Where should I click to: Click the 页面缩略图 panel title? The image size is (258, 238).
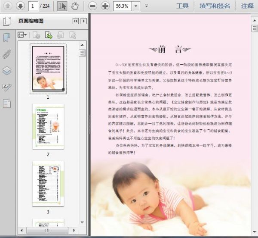tap(31, 21)
